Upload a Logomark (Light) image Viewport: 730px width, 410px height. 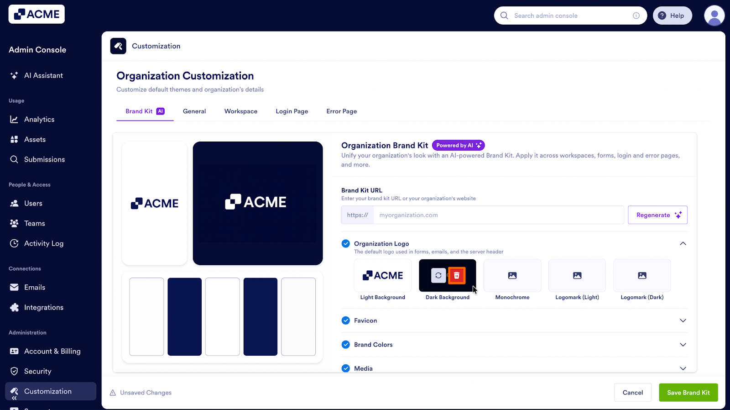point(577,275)
